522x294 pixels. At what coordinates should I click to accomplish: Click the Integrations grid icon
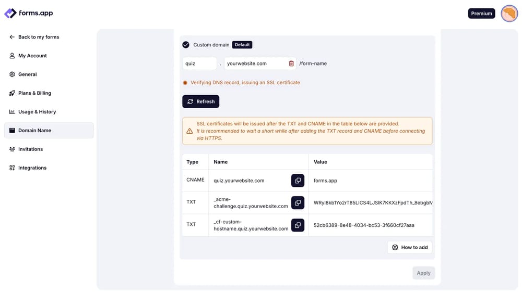[x=12, y=168]
